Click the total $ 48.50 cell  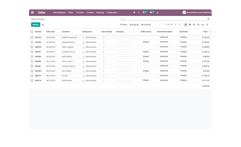click(206, 56)
